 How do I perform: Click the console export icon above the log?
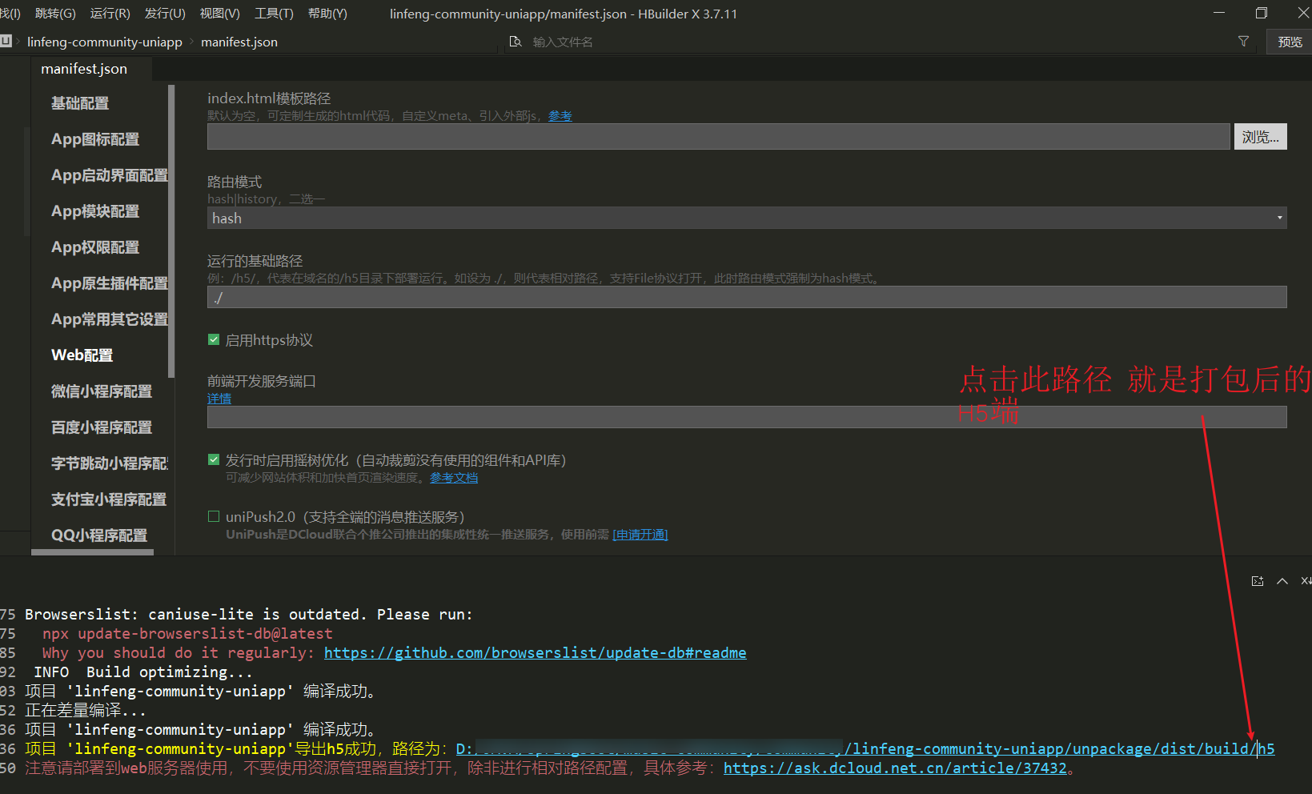tap(1258, 581)
